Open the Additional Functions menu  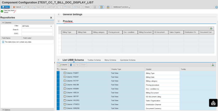tap(121, 7)
